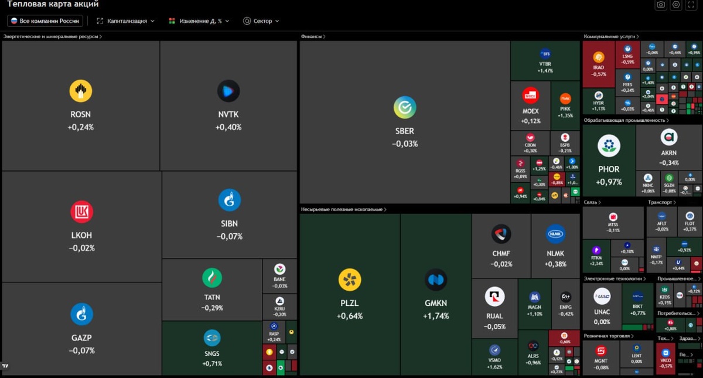
Task: Click the PHOR company logo
Action: [x=609, y=146]
